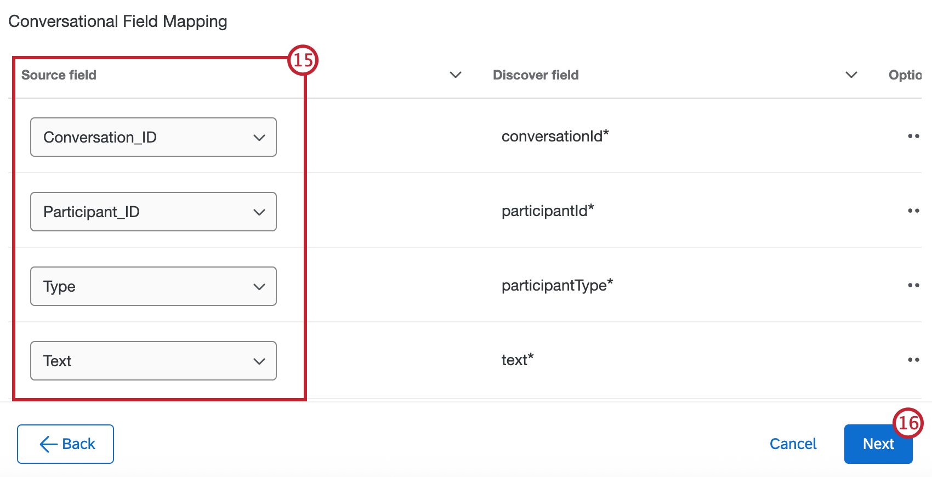This screenshot has height=477, width=932.
Task: Select the conversationId Discover field label
Action: pos(555,136)
